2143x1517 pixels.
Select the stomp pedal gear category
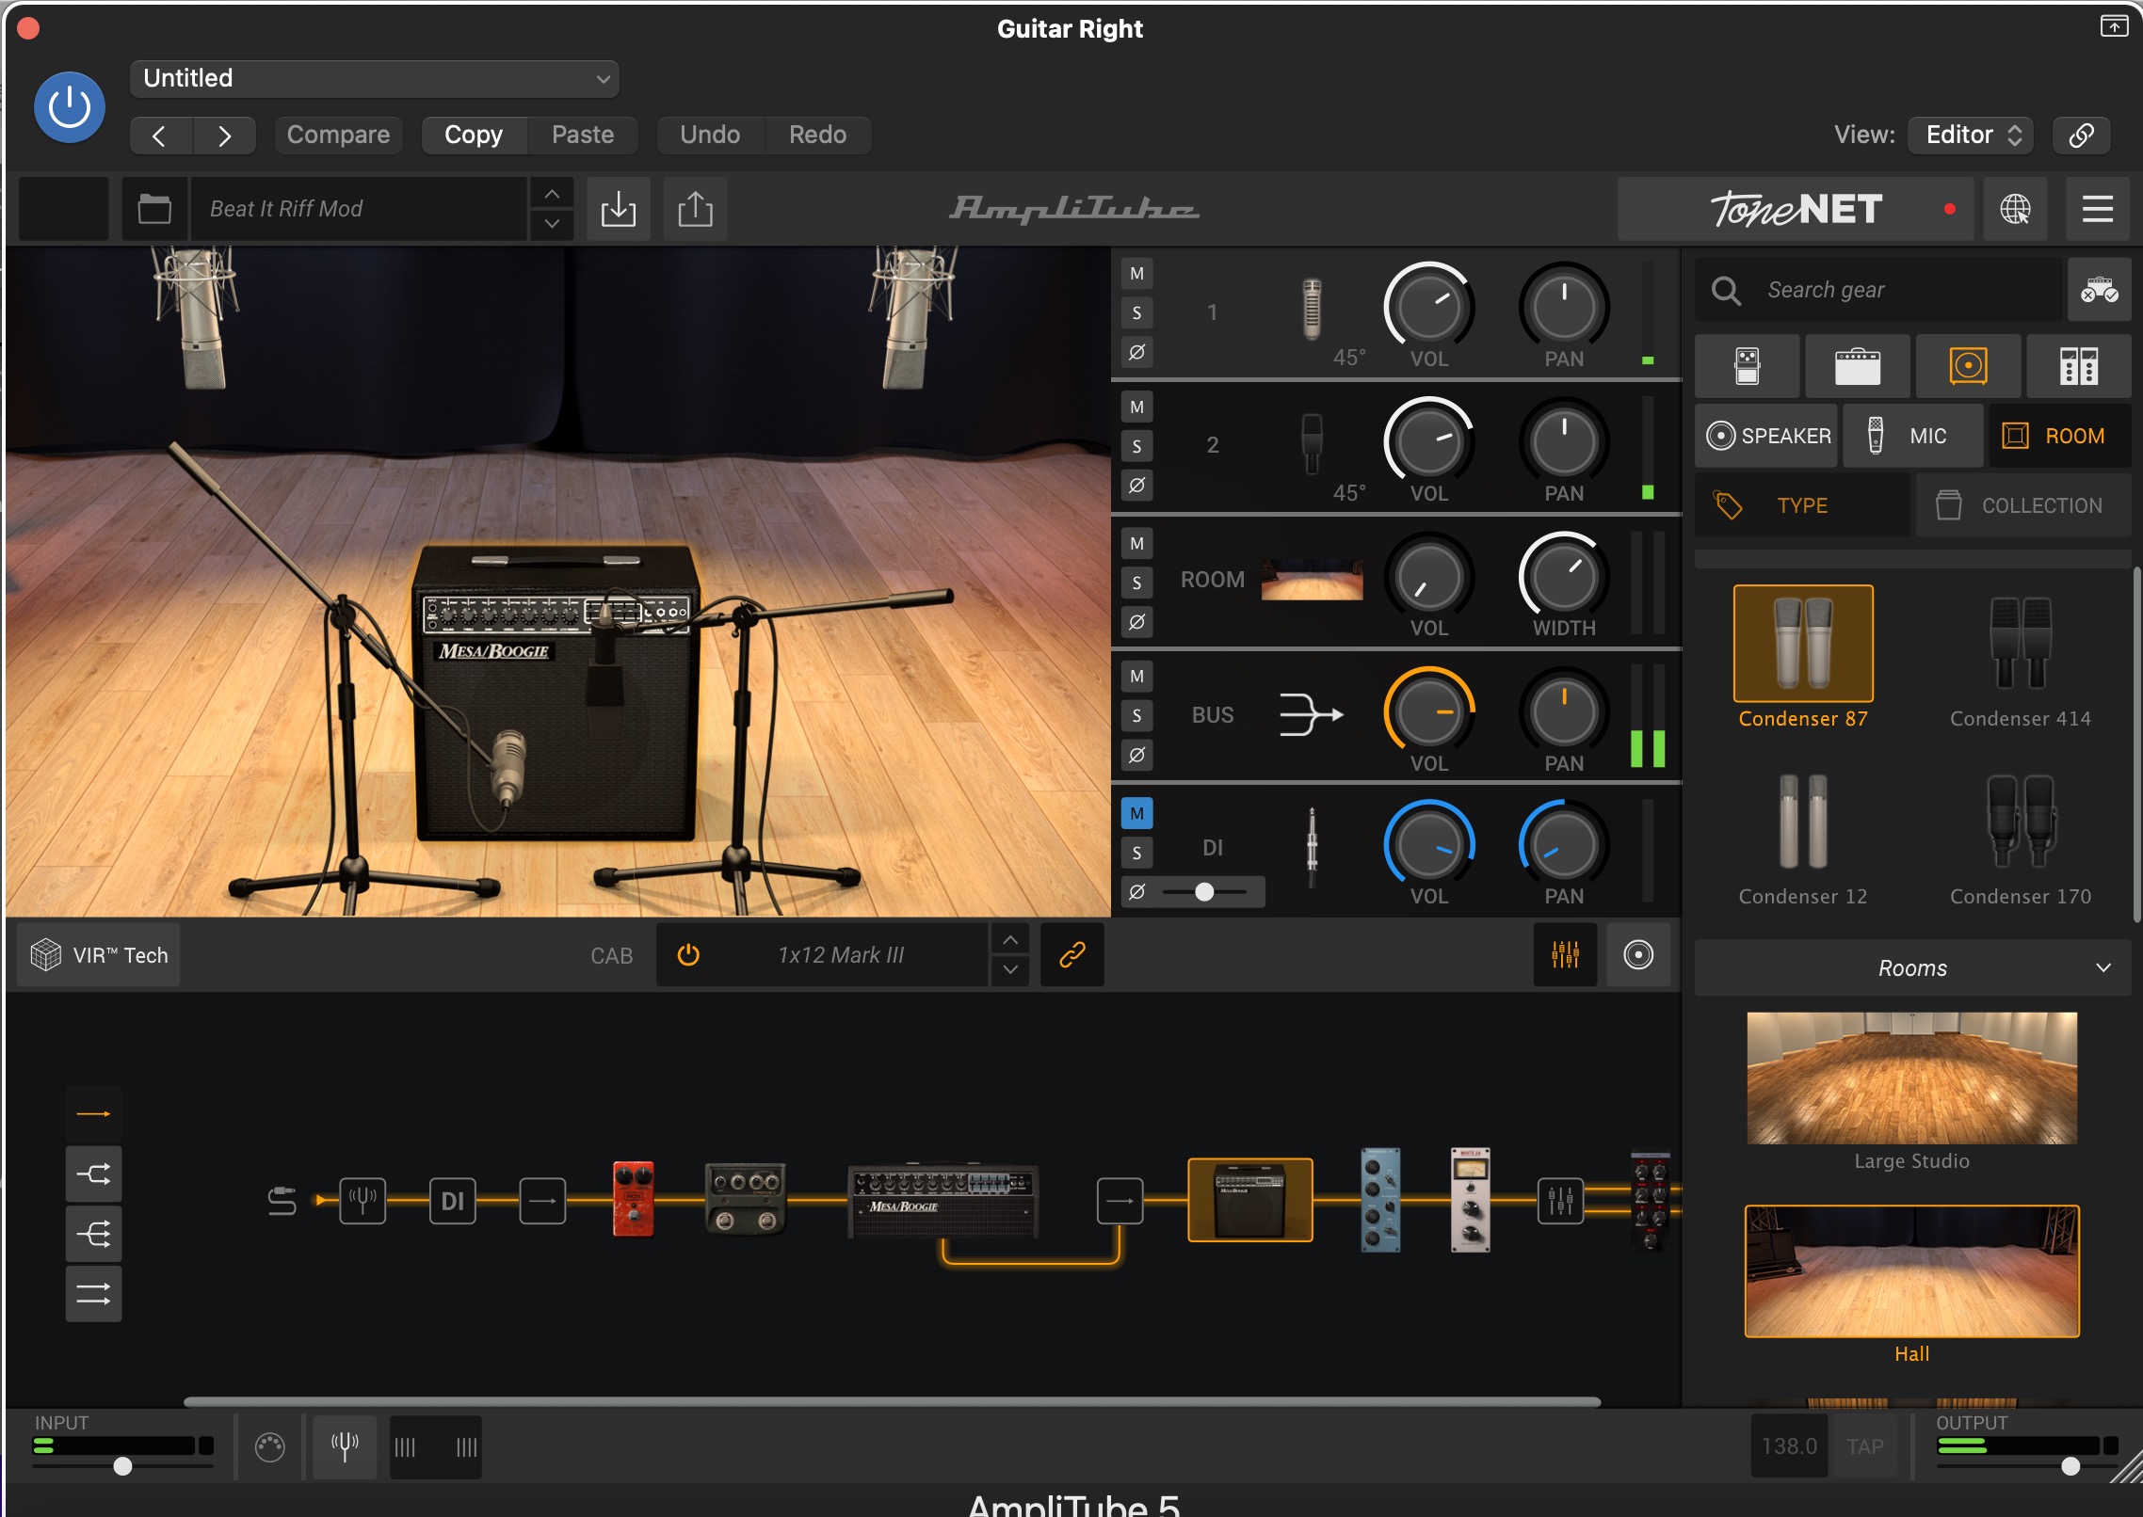[x=1748, y=366]
